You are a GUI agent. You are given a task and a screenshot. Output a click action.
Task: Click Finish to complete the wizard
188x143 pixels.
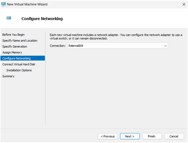(x=152, y=136)
